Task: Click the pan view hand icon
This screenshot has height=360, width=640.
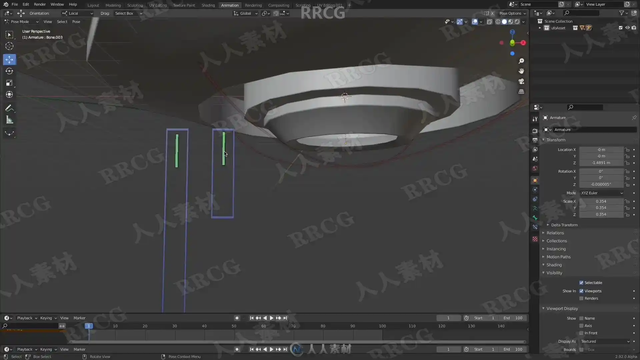Action: 521,71
